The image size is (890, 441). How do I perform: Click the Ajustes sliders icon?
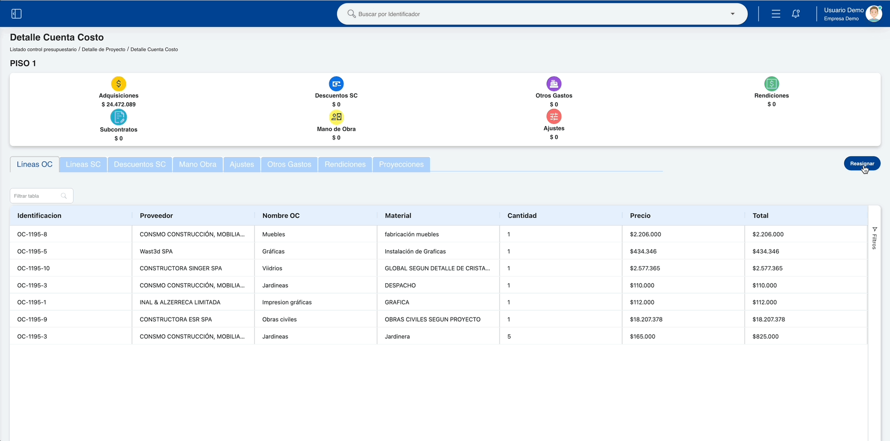[x=554, y=116]
